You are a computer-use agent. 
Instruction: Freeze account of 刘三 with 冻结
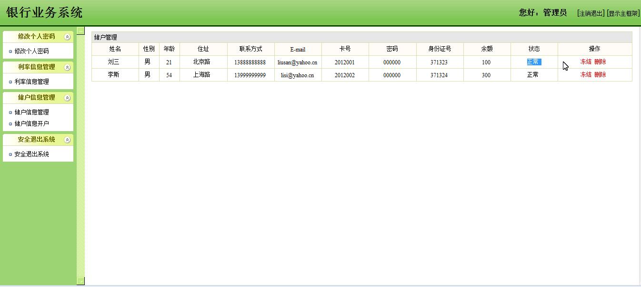click(x=586, y=61)
